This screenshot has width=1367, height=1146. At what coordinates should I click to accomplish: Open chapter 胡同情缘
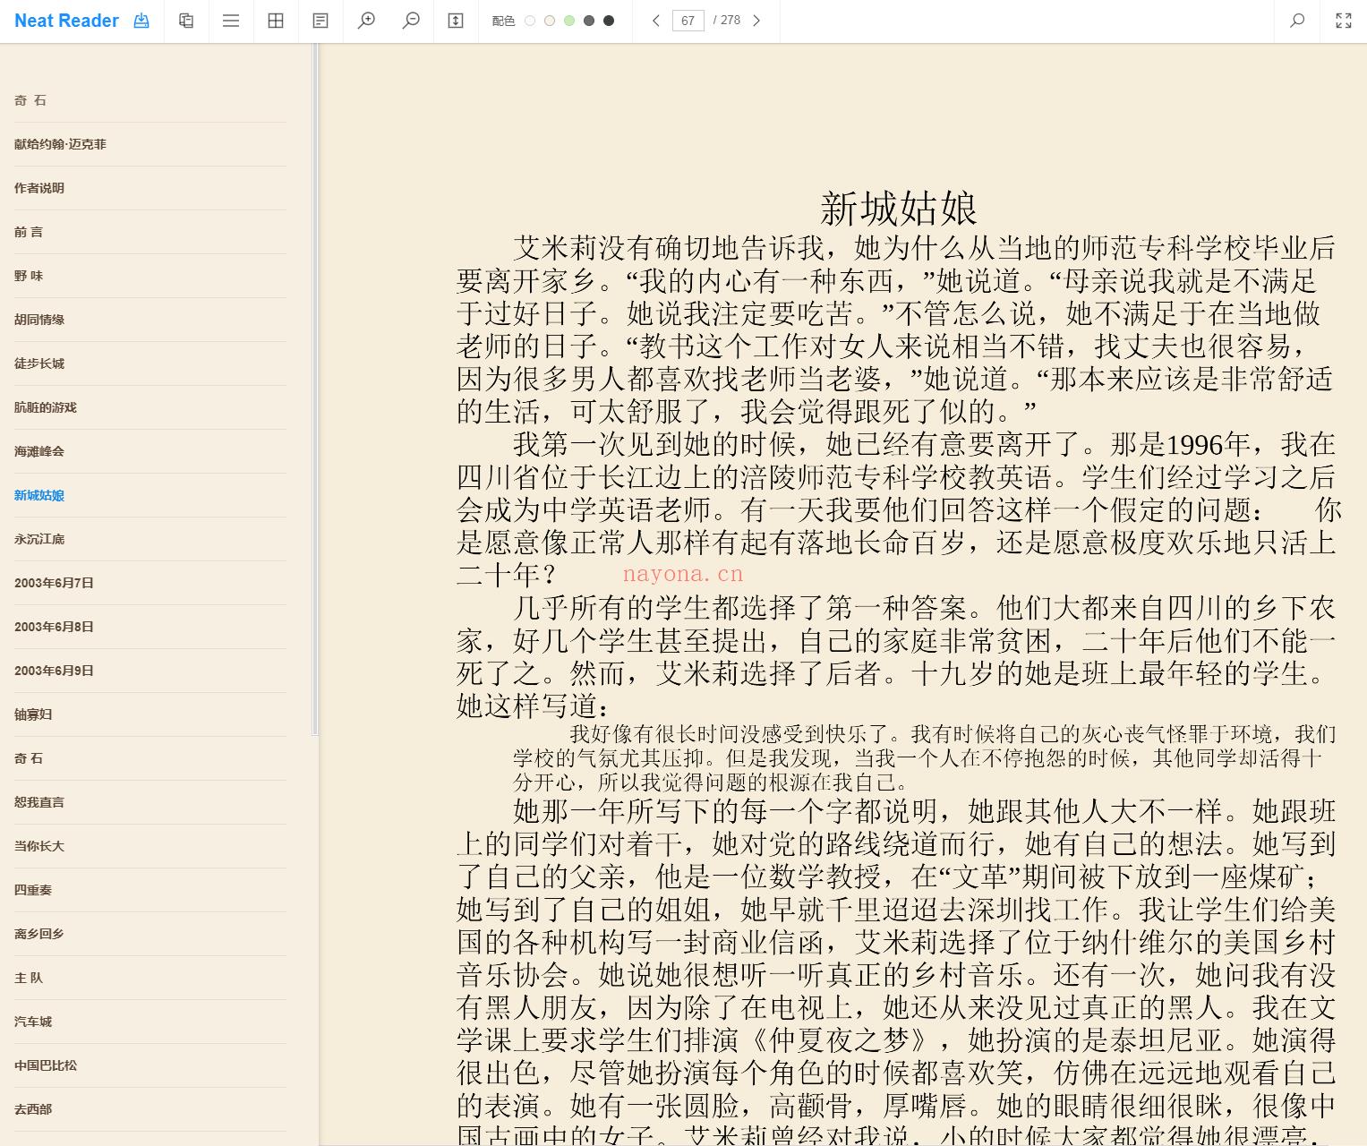(x=39, y=320)
